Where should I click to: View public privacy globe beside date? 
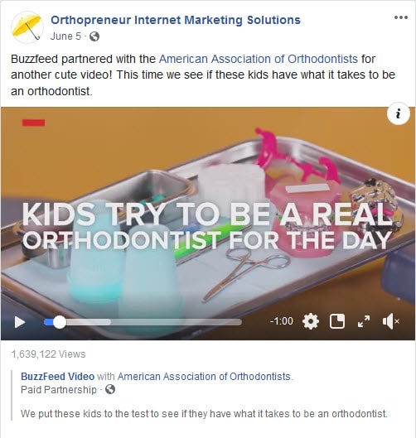(94, 36)
